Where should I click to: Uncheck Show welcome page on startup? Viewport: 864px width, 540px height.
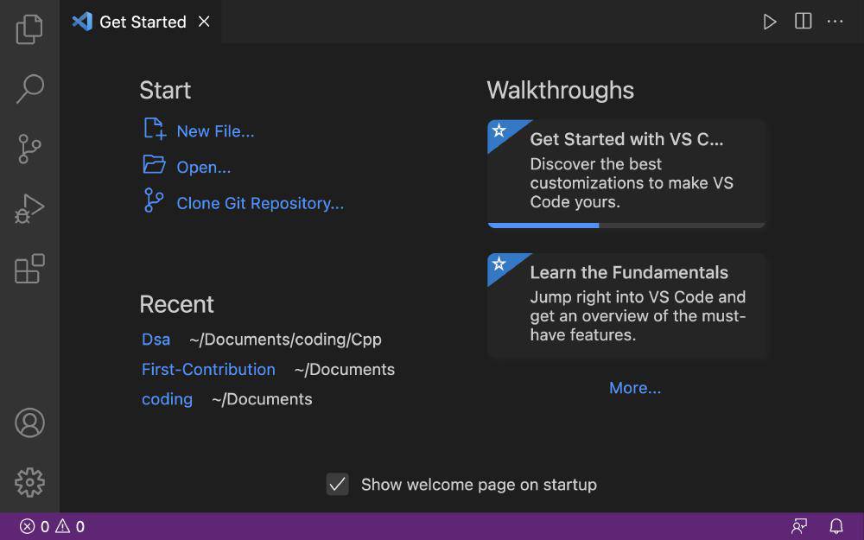337,485
